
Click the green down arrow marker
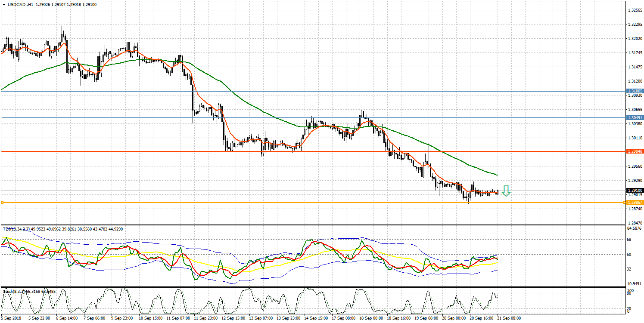506,191
